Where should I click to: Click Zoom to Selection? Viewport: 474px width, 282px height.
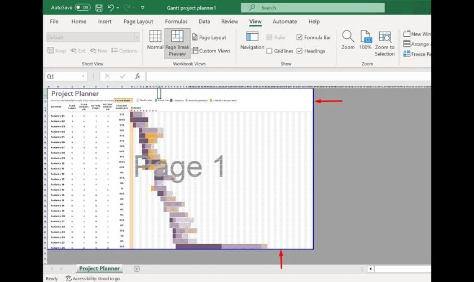click(x=385, y=41)
